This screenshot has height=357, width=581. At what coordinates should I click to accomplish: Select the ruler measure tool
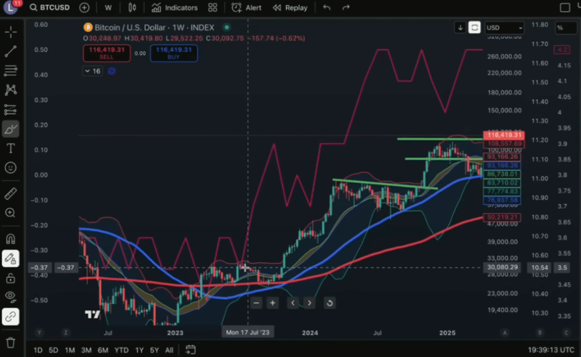pos(11,193)
